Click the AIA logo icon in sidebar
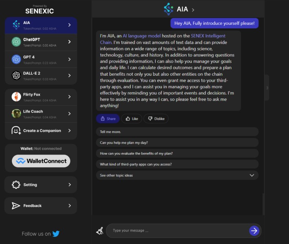Viewport: 289px width, 244px height. pyautogui.click(x=16, y=25)
